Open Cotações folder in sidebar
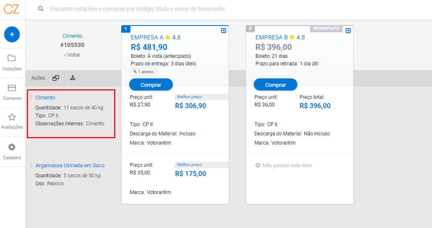432x228 pixels. (12, 63)
